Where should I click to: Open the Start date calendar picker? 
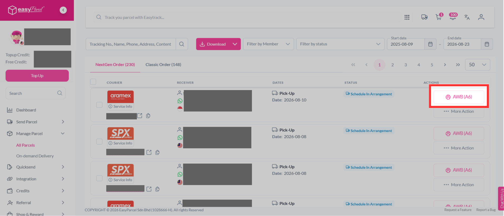pos(430,44)
